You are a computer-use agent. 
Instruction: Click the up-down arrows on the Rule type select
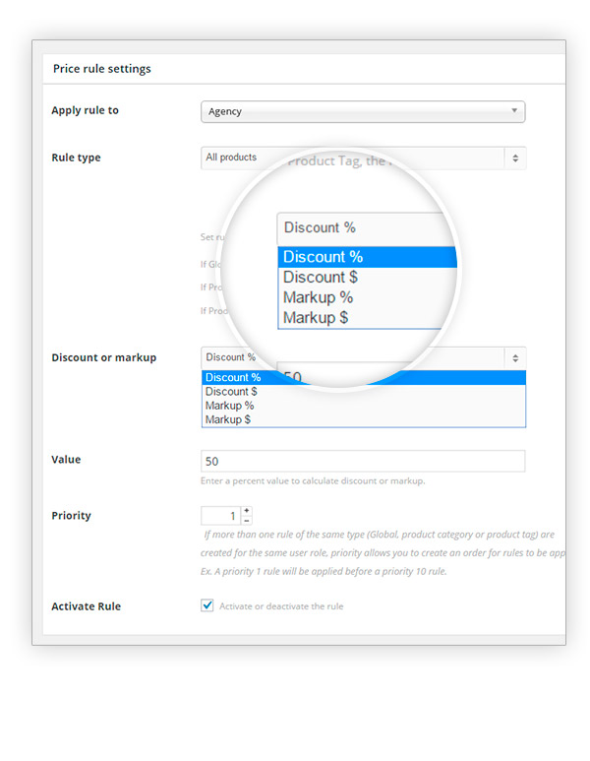click(515, 158)
